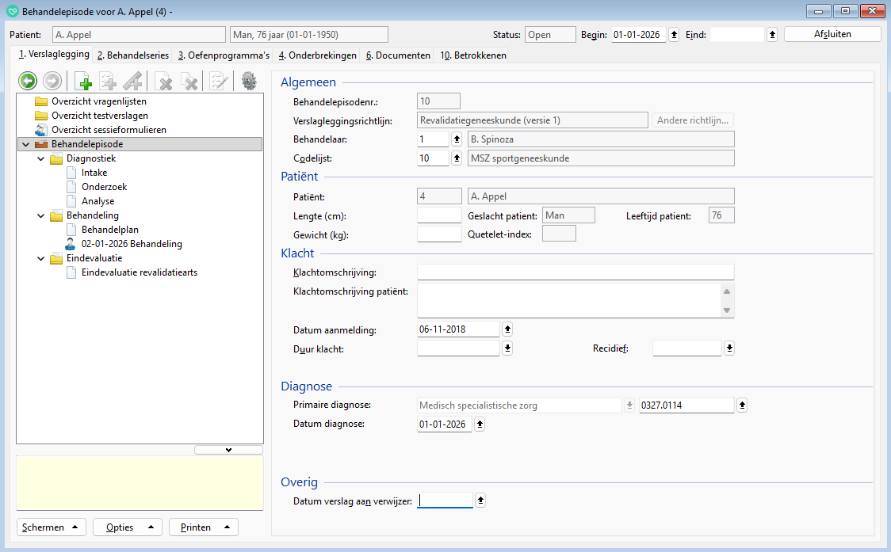The height and width of the screenshot is (552, 891).
Task: Select the Analyse document
Action: click(98, 201)
